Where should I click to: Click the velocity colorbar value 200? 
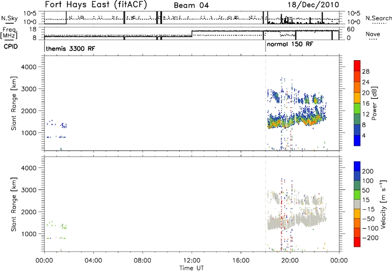[368, 171]
